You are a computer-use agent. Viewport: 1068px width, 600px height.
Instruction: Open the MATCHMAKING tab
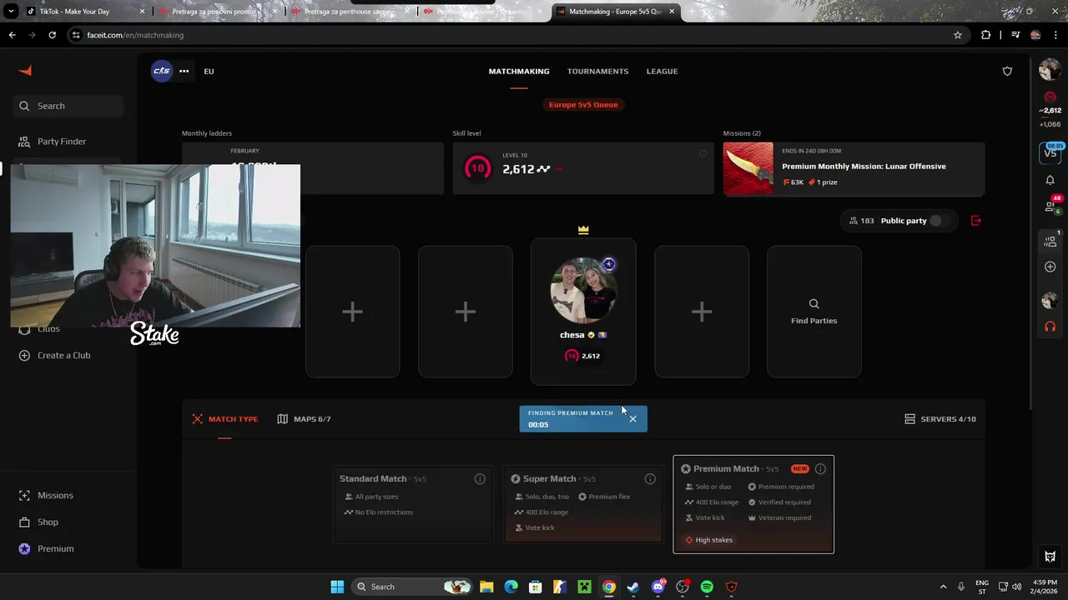[519, 71]
